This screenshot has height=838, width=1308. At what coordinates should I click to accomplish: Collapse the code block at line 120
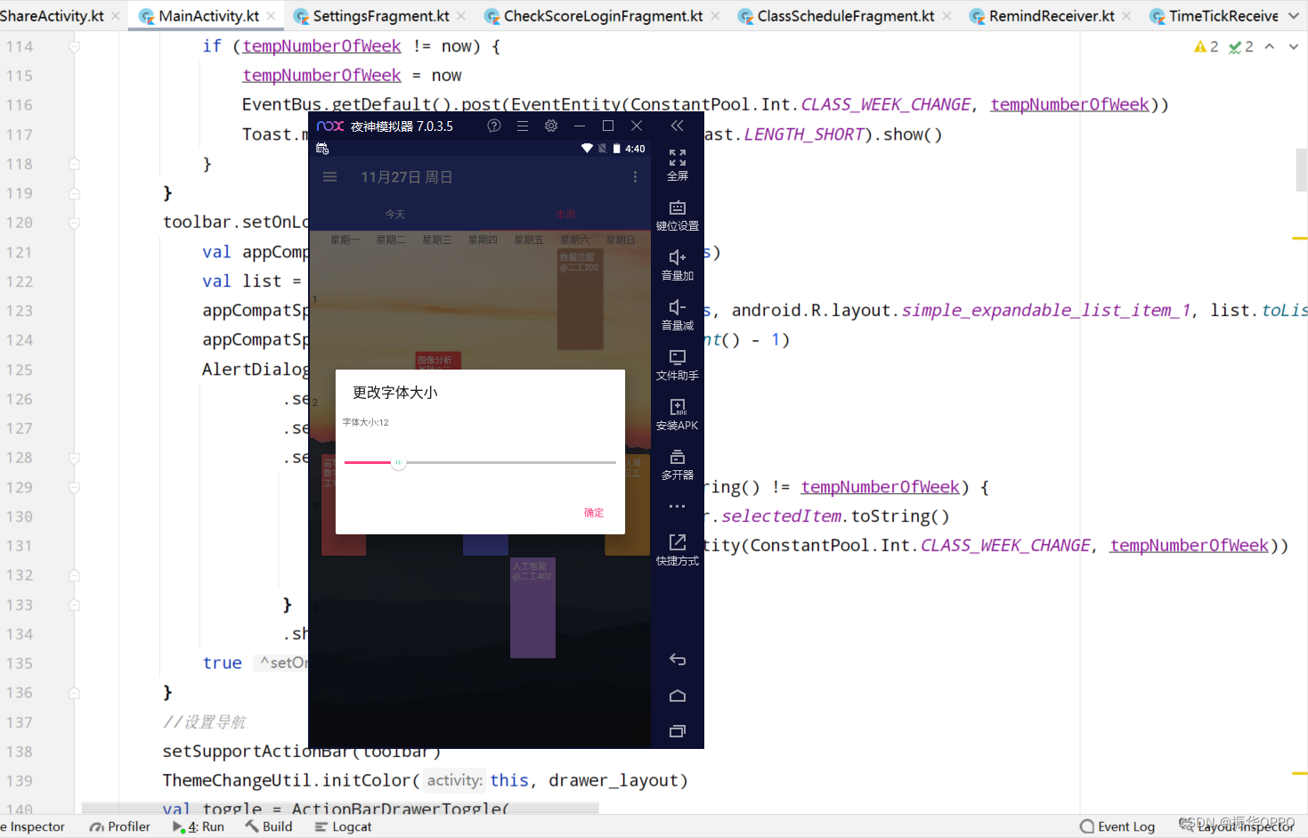(75, 223)
